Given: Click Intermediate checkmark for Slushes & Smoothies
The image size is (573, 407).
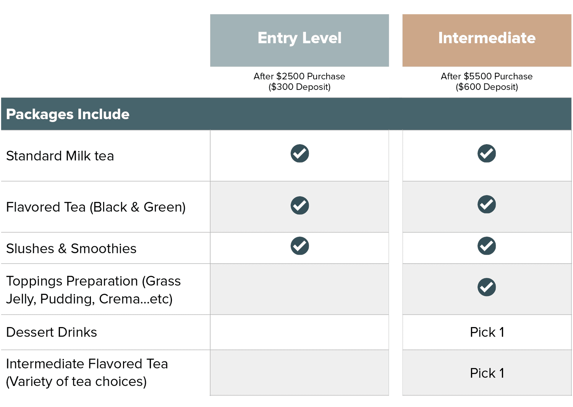Looking at the screenshot, I should point(486,246).
